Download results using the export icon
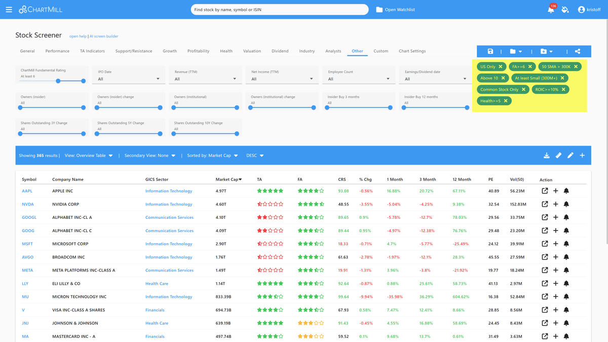Screen dimensions: 608x342 point(547,156)
